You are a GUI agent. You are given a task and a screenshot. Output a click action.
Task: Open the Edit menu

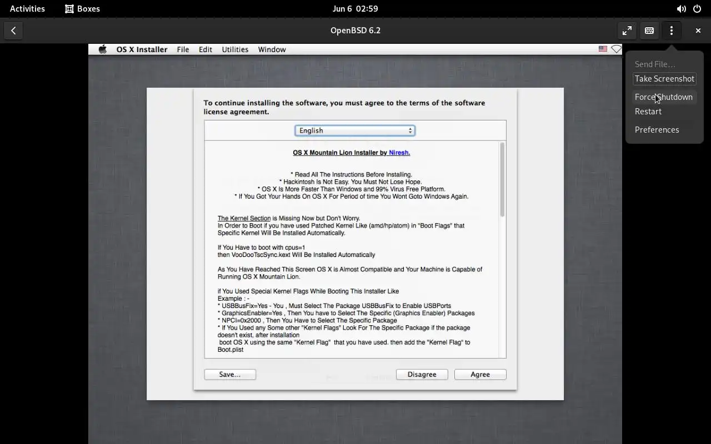pos(206,49)
